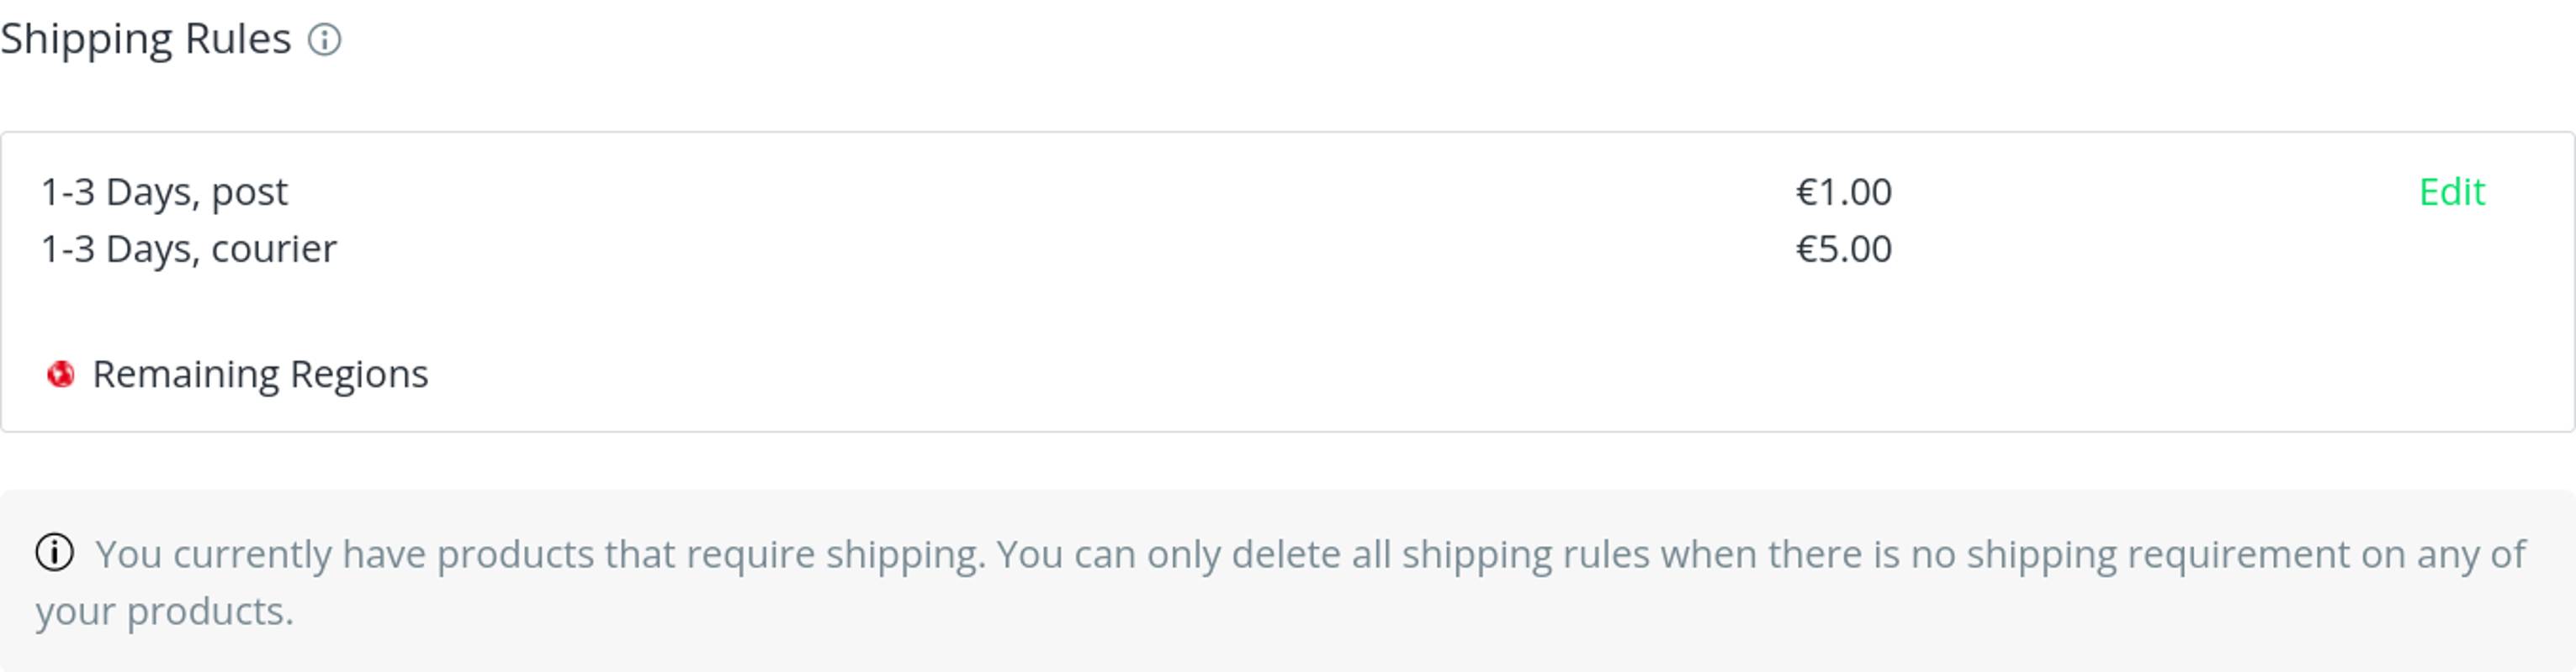
Task: Click the word "courier" in the second rate
Action: coord(274,249)
